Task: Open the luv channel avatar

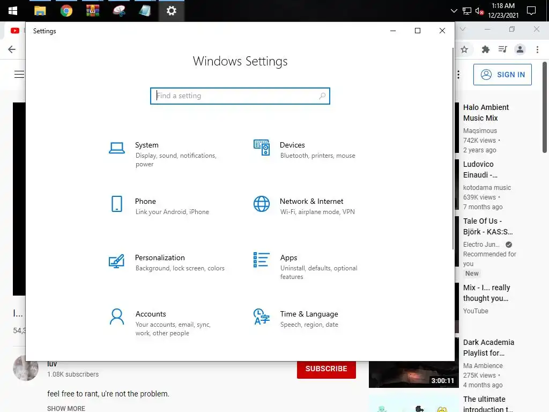Action: [x=26, y=368]
